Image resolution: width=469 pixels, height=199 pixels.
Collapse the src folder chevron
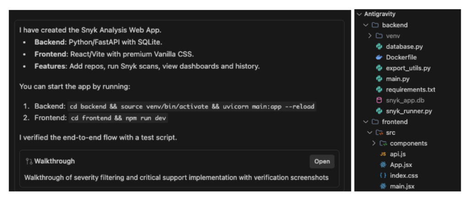(370, 132)
